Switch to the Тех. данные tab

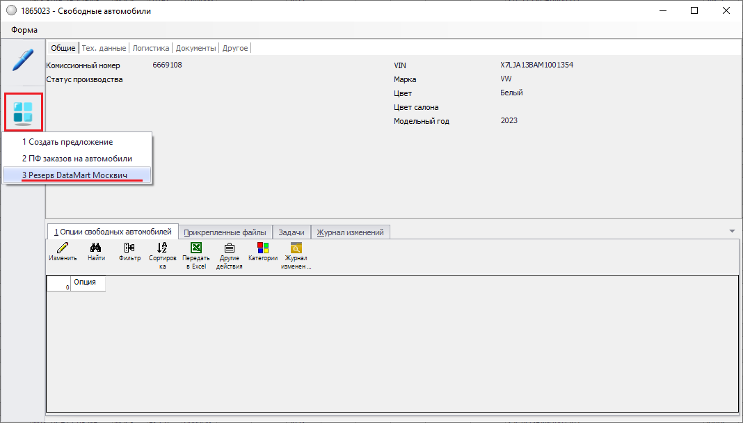tap(104, 48)
